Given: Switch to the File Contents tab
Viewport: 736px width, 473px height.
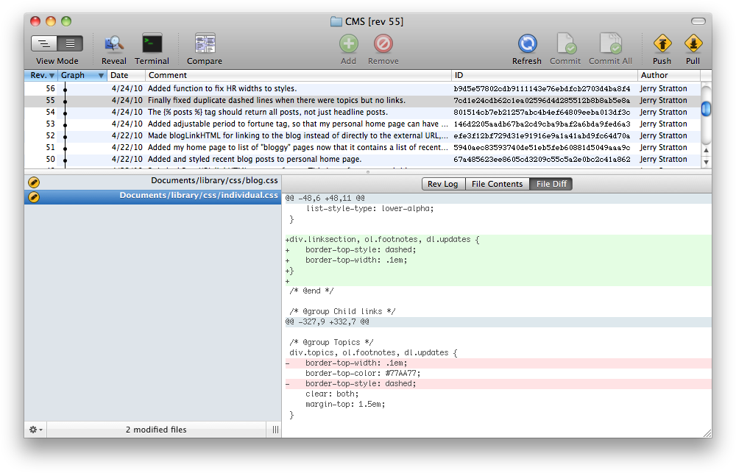Looking at the screenshot, I should click(x=497, y=184).
